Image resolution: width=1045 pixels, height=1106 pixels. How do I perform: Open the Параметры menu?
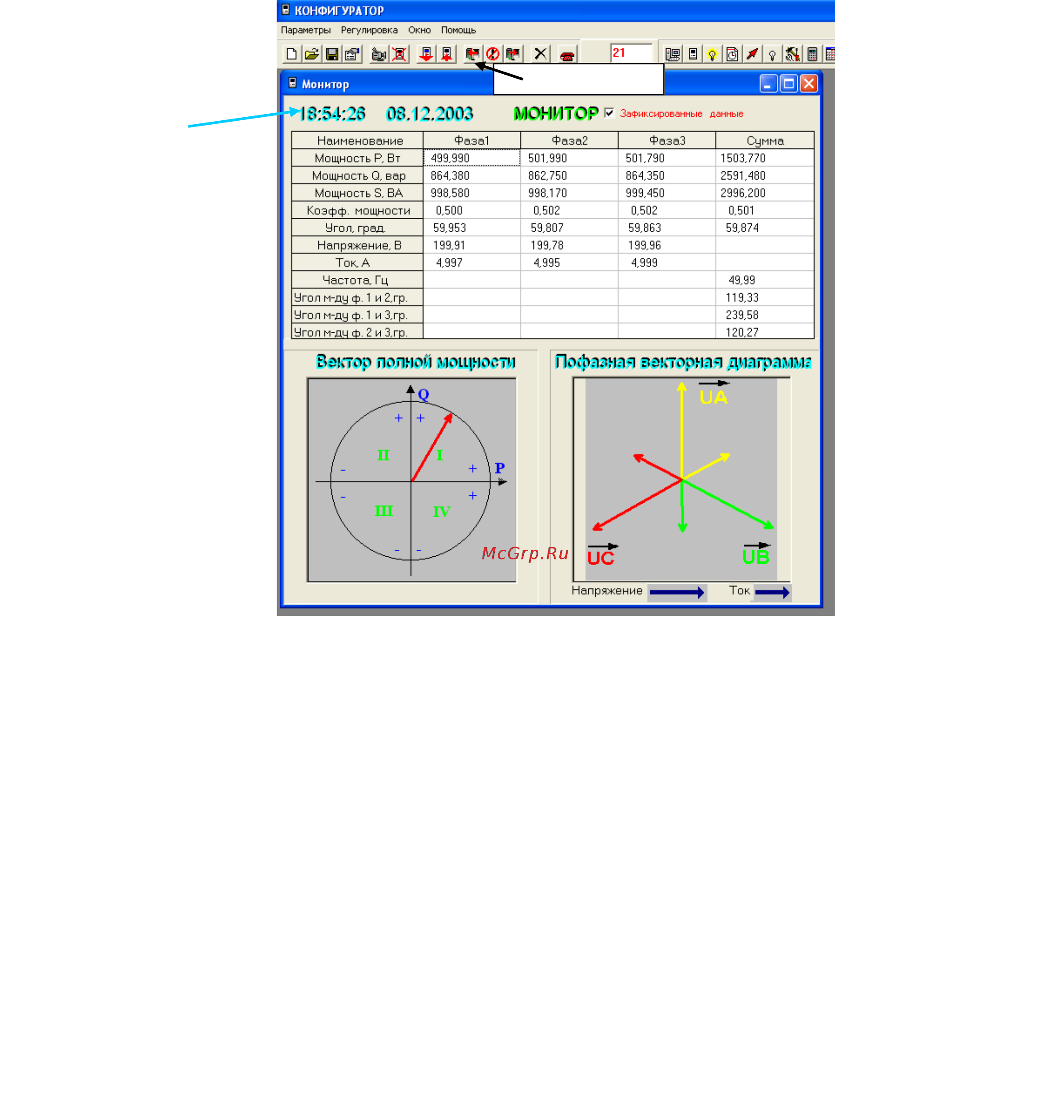pyautogui.click(x=305, y=30)
